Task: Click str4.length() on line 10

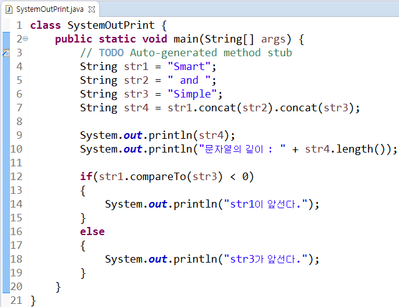Action: tap(347, 149)
